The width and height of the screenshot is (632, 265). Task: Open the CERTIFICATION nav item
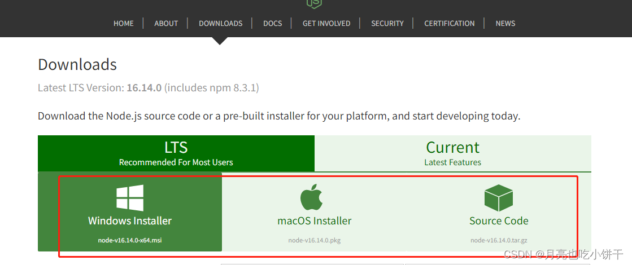pyautogui.click(x=450, y=23)
